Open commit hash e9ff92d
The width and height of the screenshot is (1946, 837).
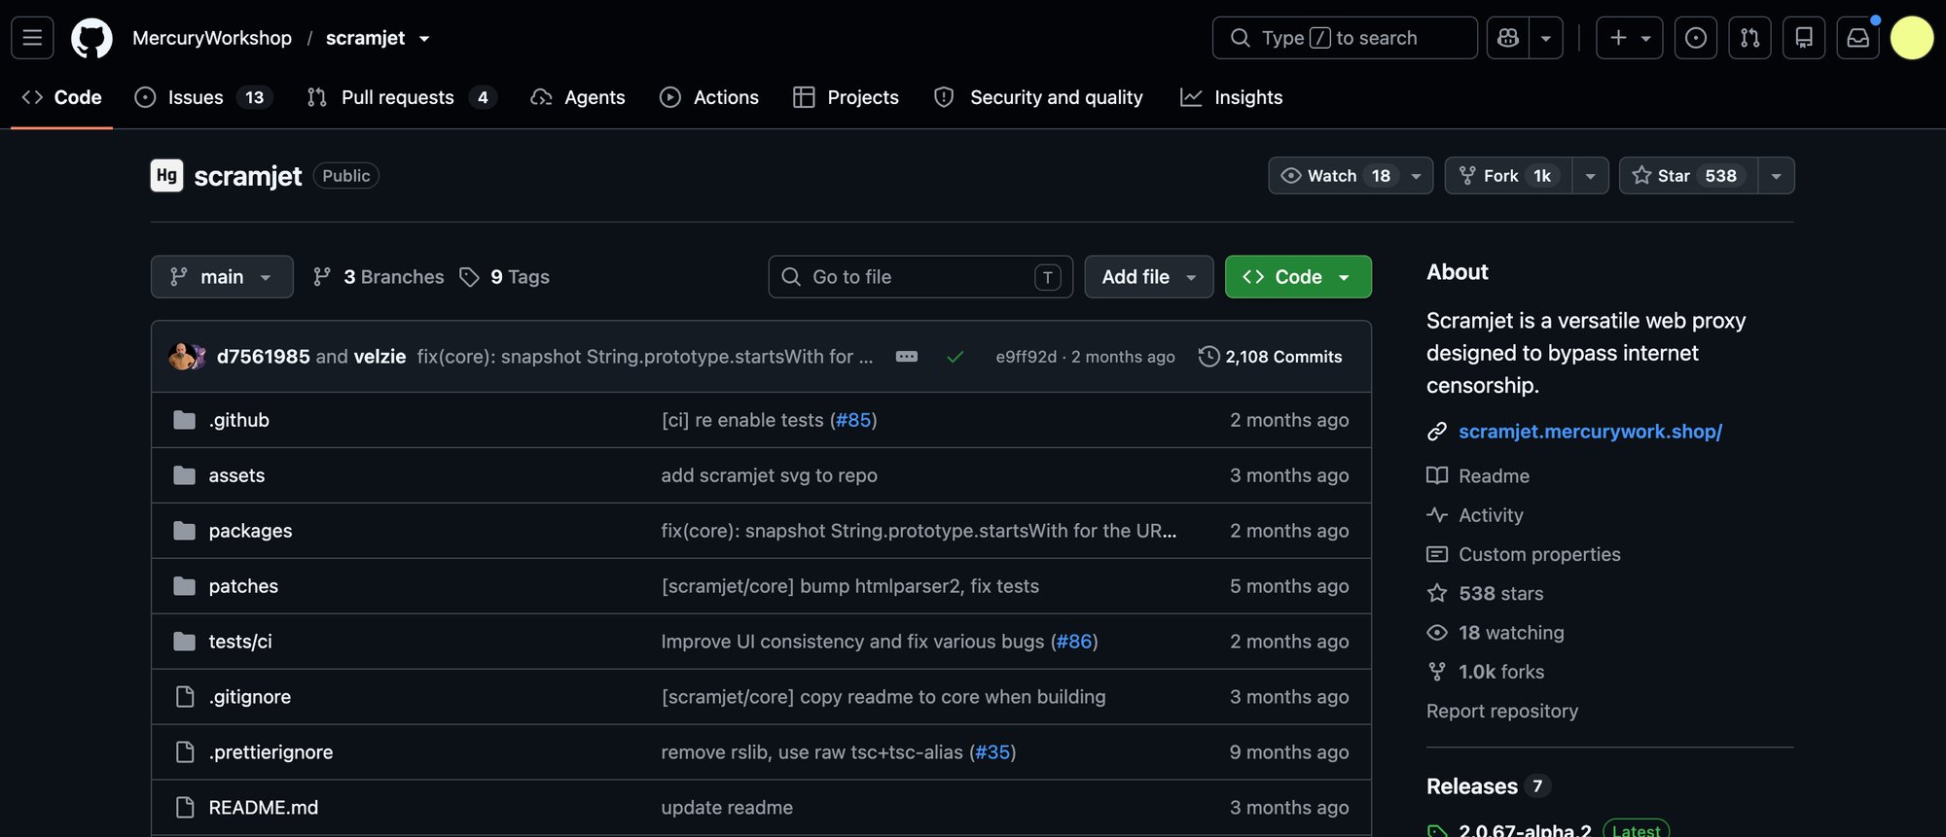[x=1026, y=357]
